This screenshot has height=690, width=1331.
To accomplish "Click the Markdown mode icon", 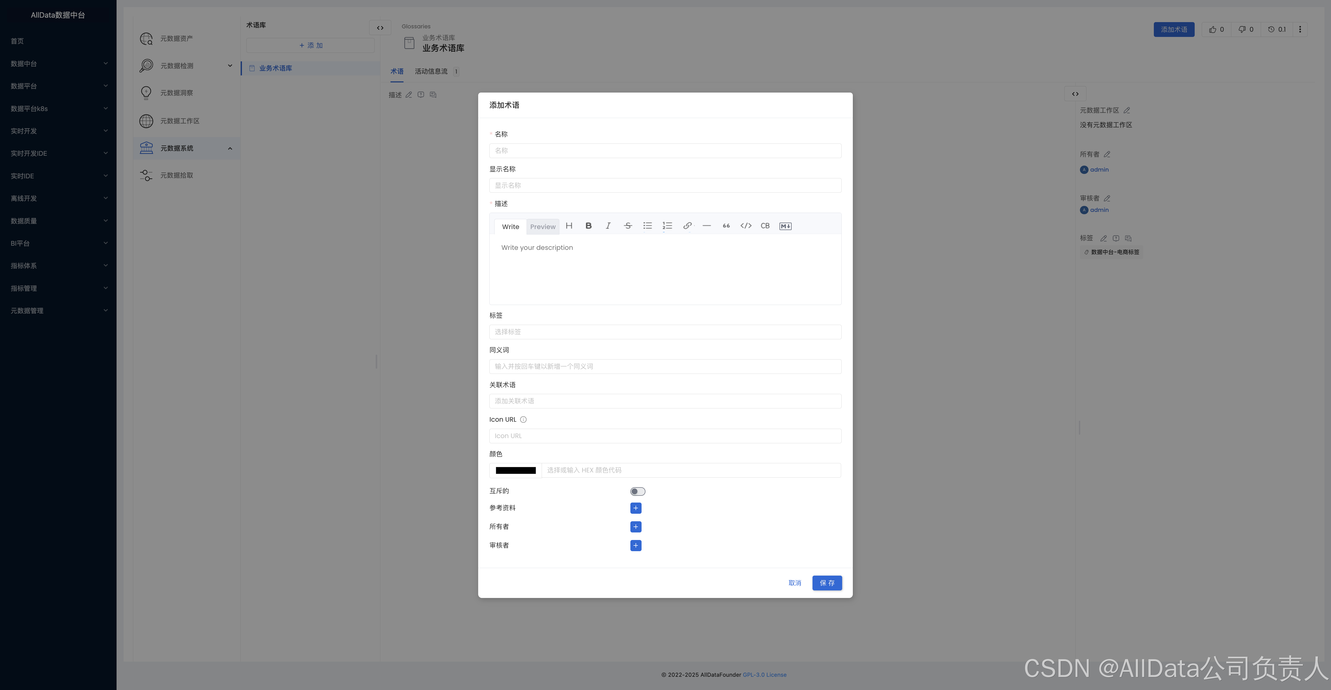I will (785, 226).
